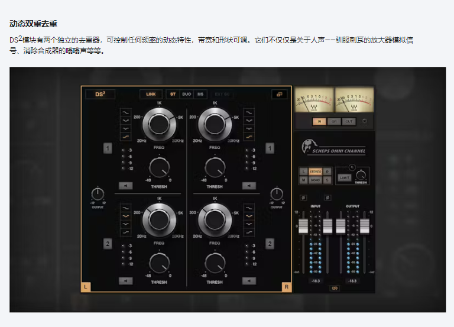Toggle left channel band 1 on/off button
This screenshot has height=327, width=454.
coord(108,148)
